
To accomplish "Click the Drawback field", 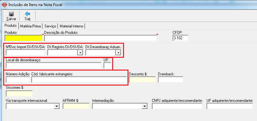I will point(171,80).
